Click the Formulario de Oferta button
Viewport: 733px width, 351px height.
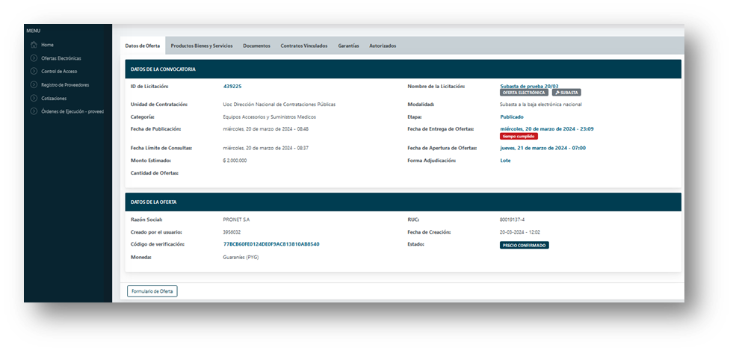click(x=152, y=291)
